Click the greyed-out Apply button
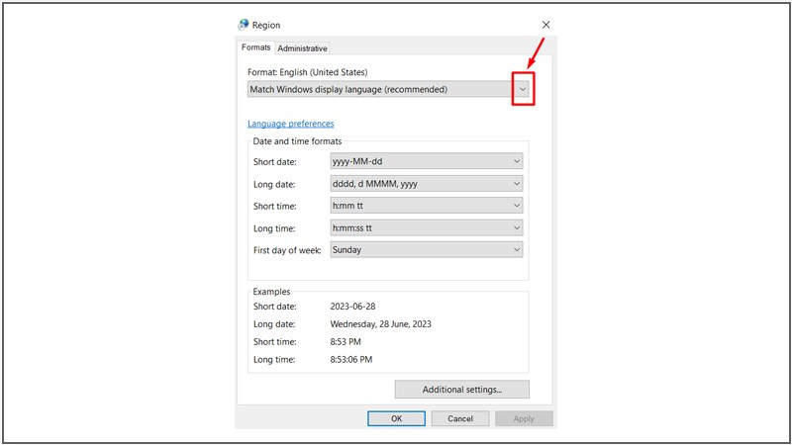Viewport: 792px width, 445px height. (x=524, y=418)
